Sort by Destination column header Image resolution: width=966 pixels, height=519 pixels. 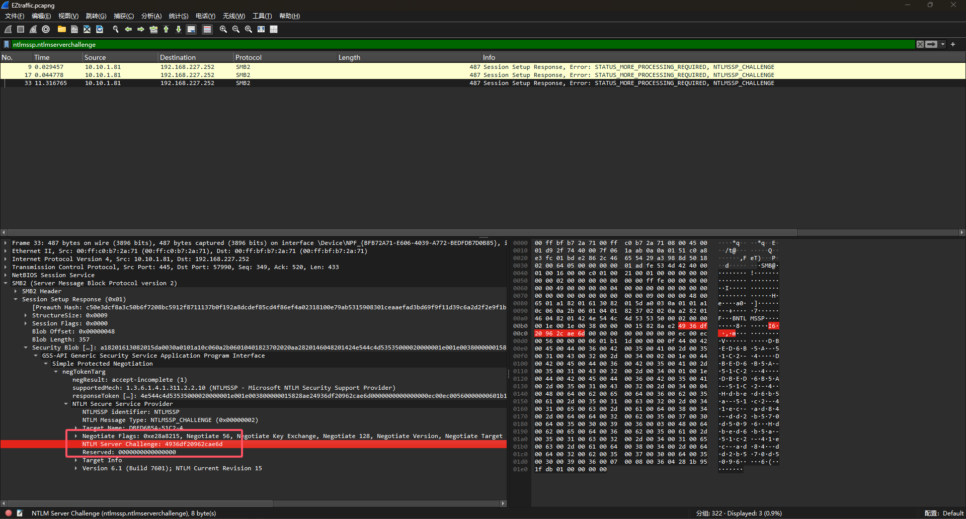pyautogui.click(x=196, y=57)
